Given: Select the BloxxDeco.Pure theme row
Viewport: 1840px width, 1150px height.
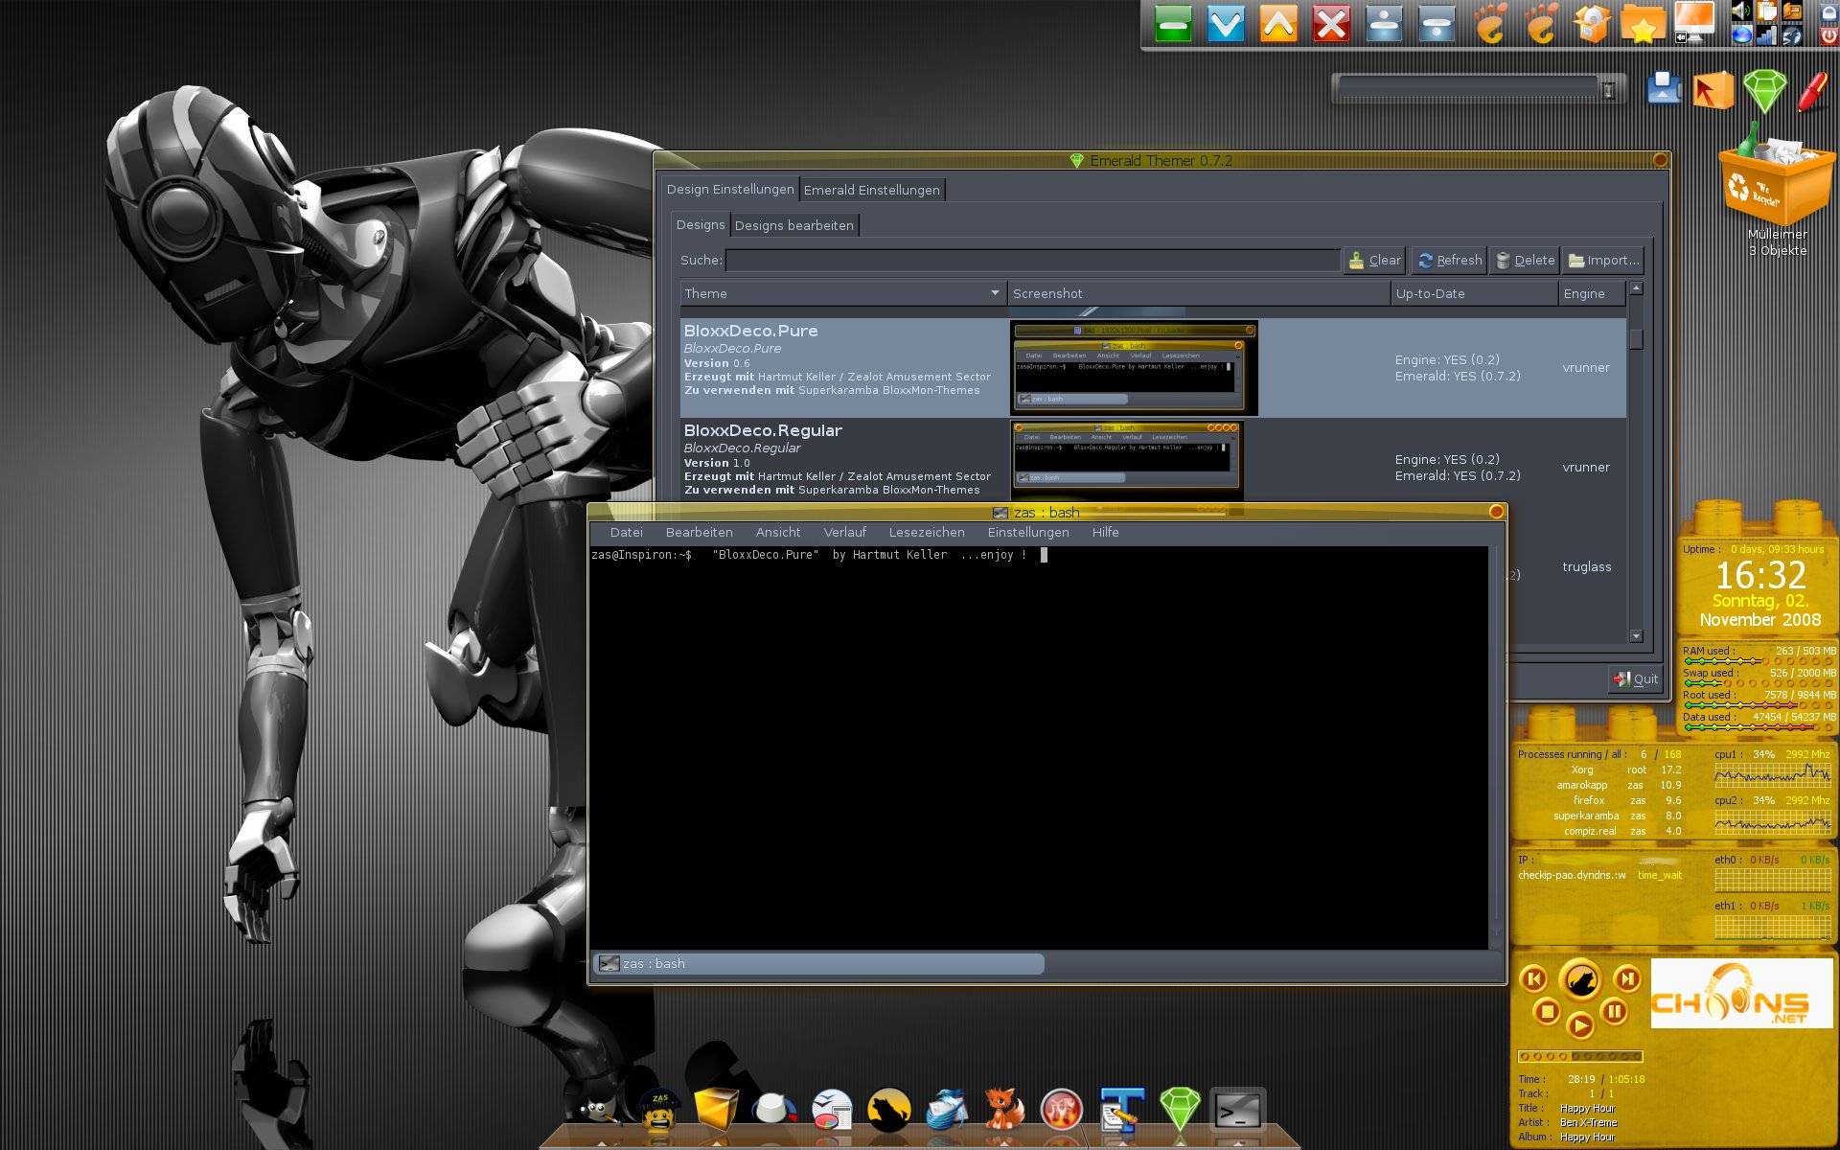Looking at the screenshot, I should coord(1153,368).
